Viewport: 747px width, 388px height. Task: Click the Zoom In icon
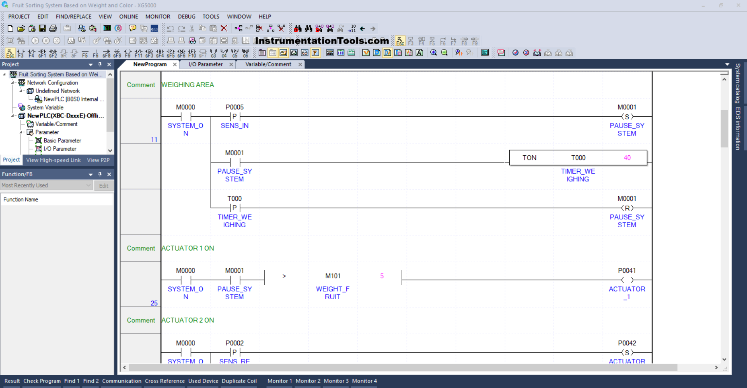[433, 53]
